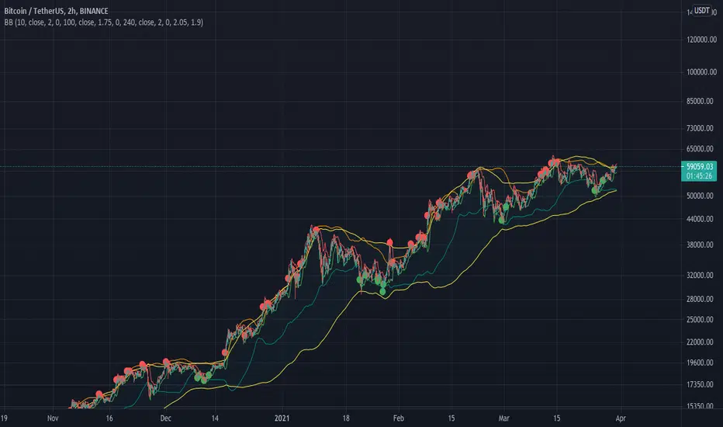723x427 pixels.
Task: Click red signal dot at January 40000 peak
Action: pyautogui.click(x=316, y=229)
